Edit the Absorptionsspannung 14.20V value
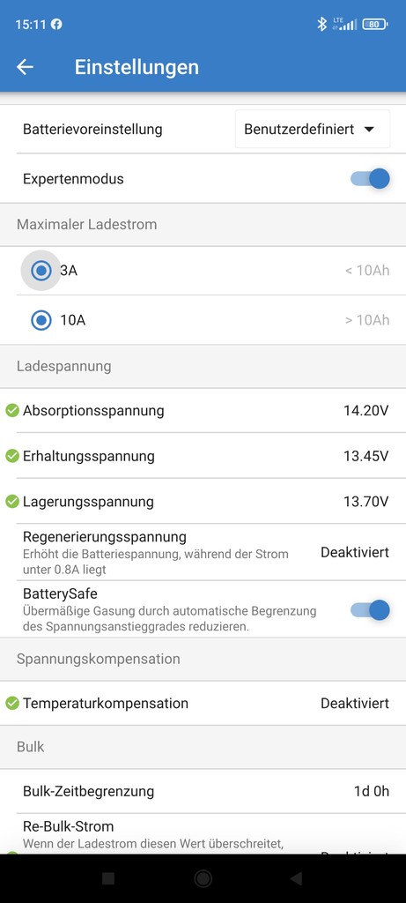Viewport: 406px width, 903px height. tap(366, 411)
